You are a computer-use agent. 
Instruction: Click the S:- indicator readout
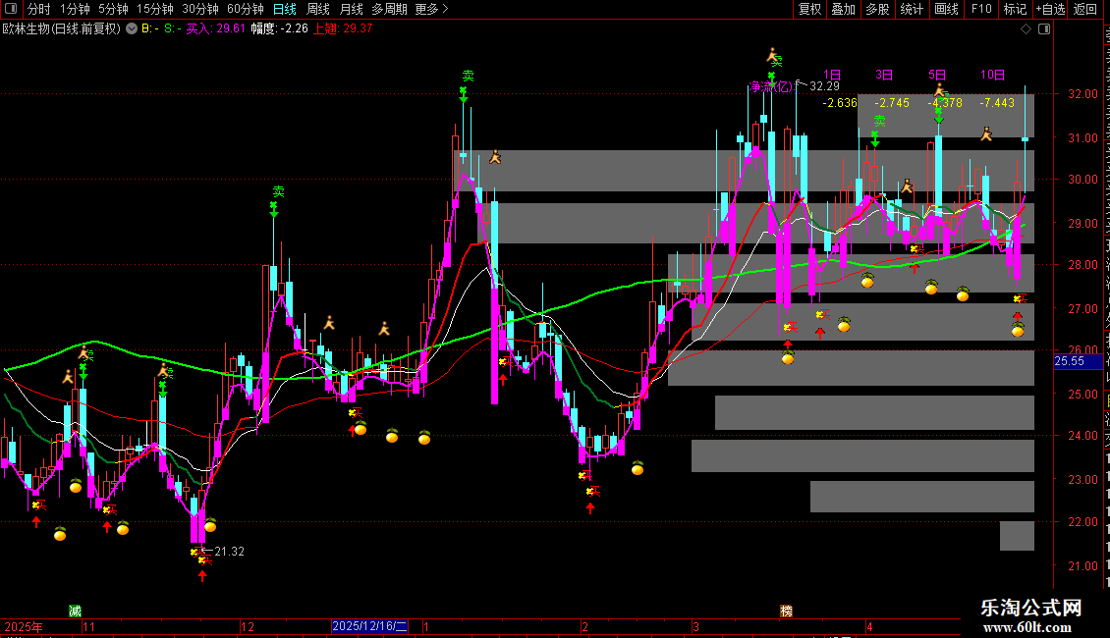(173, 28)
